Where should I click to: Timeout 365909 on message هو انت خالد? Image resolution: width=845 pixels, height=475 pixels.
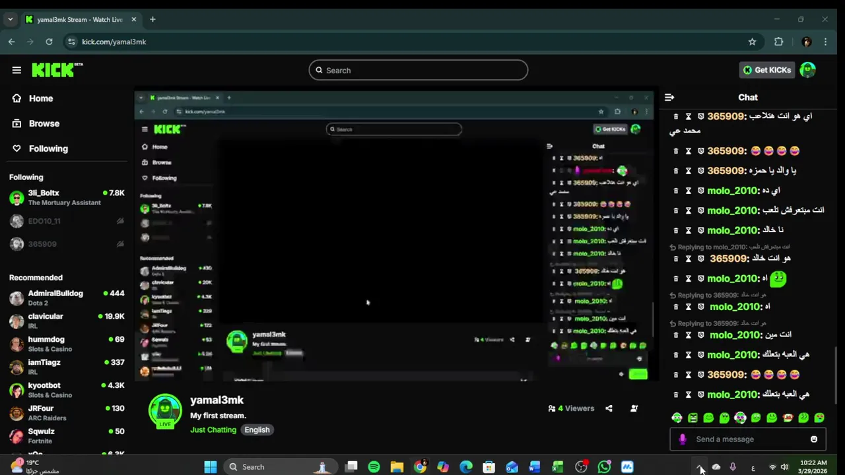[689, 259]
